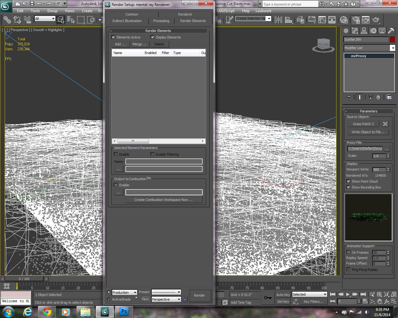
Task: Switch to the Modify panel tab icon
Action: click(355, 31)
